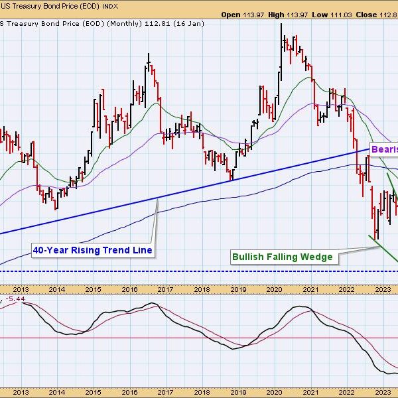Click 2022 on the price chart year axis
The image size is (398, 398).
pos(347,289)
